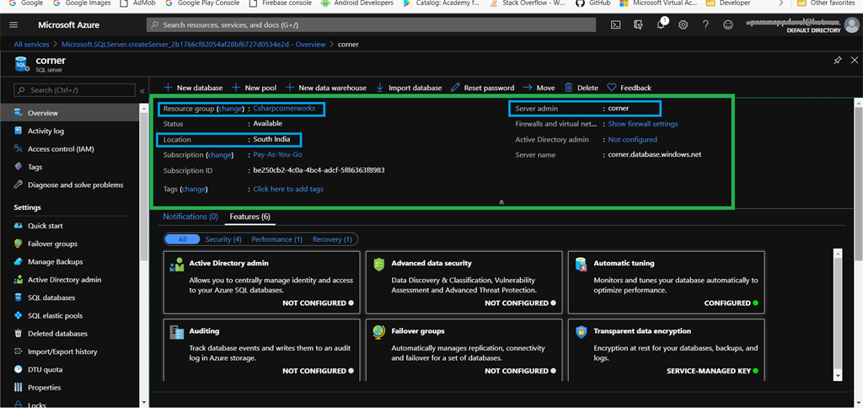Open the feedback smiley icon
The width and height of the screenshot is (863, 408).
point(728,24)
